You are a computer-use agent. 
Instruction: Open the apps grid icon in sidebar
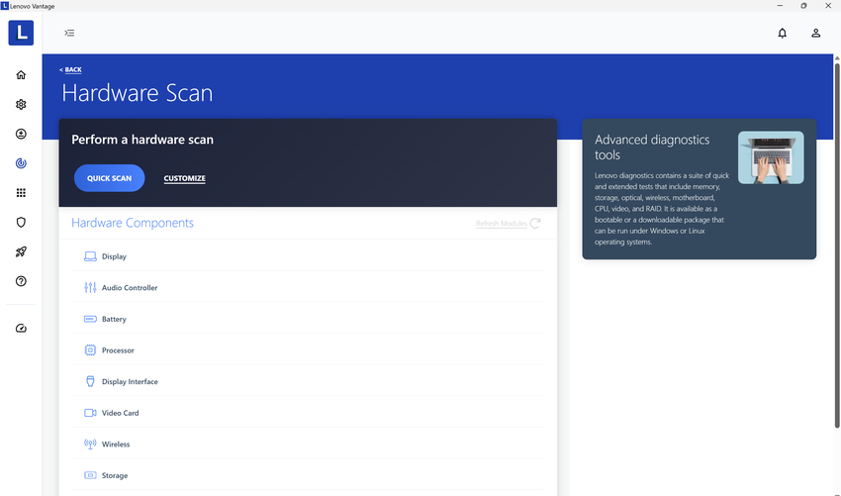(21, 193)
